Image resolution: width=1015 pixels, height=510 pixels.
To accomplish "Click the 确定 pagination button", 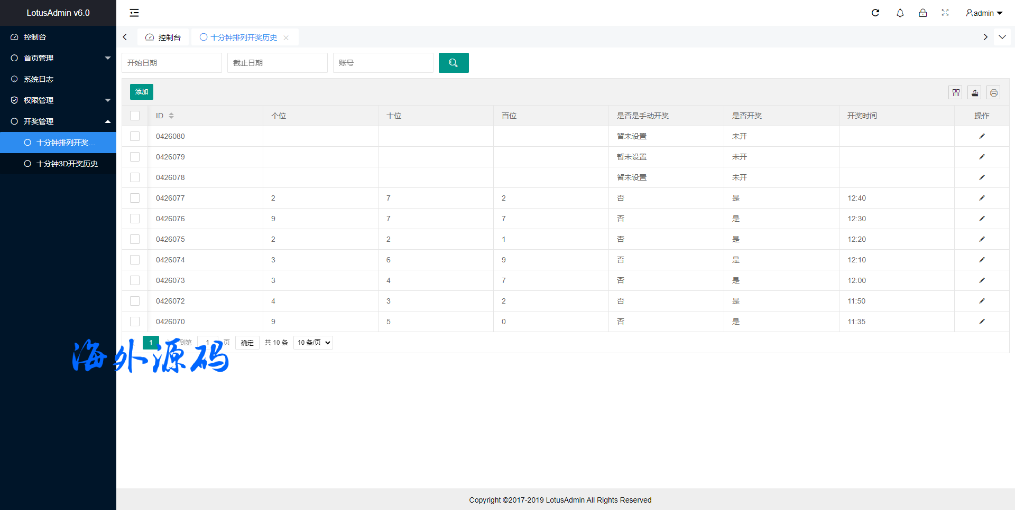I will 247,343.
